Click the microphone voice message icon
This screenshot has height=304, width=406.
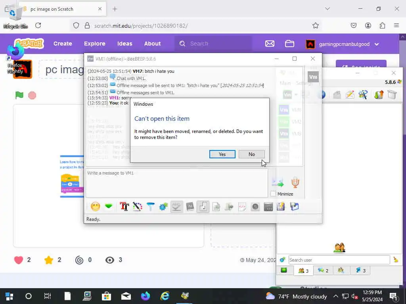coord(295,182)
